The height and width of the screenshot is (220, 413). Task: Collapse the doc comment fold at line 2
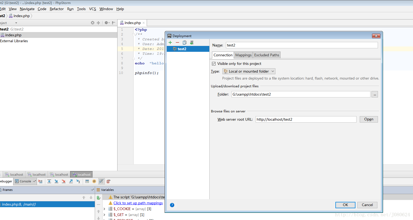coord(133,34)
